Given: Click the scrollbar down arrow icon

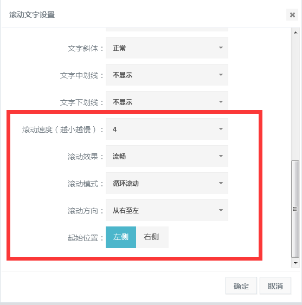Looking at the screenshot, I should point(295,263).
